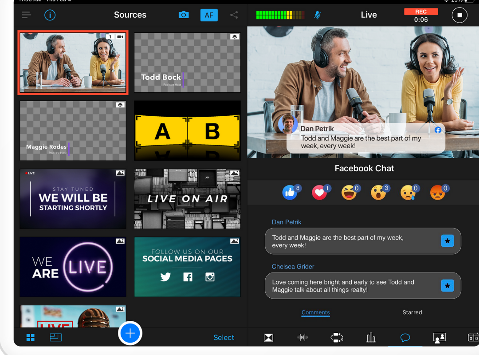479x355 pixels.
Task: Open the share icon in Sources header
Action: [234, 15]
